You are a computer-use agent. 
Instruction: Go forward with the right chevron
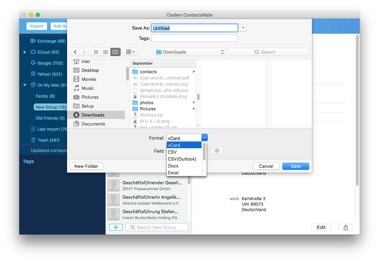84,52
